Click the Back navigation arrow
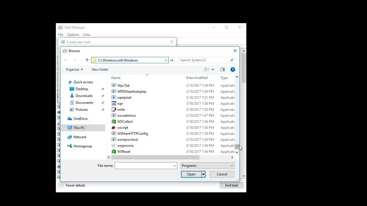367x206 pixels. coord(66,60)
